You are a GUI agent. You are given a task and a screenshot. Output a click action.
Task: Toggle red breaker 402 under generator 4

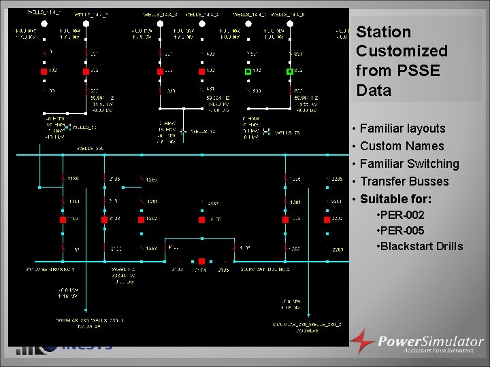202,71
